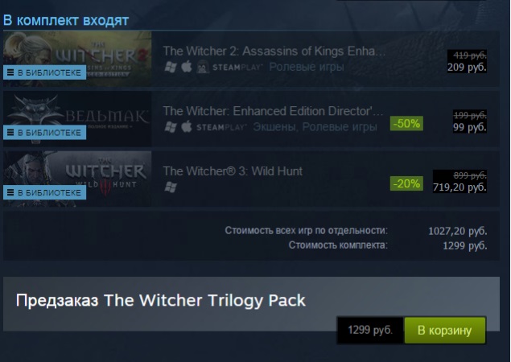Click SteamPlay logo in Witcher 2 row
The image size is (511, 362).
(x=237, y=67)
